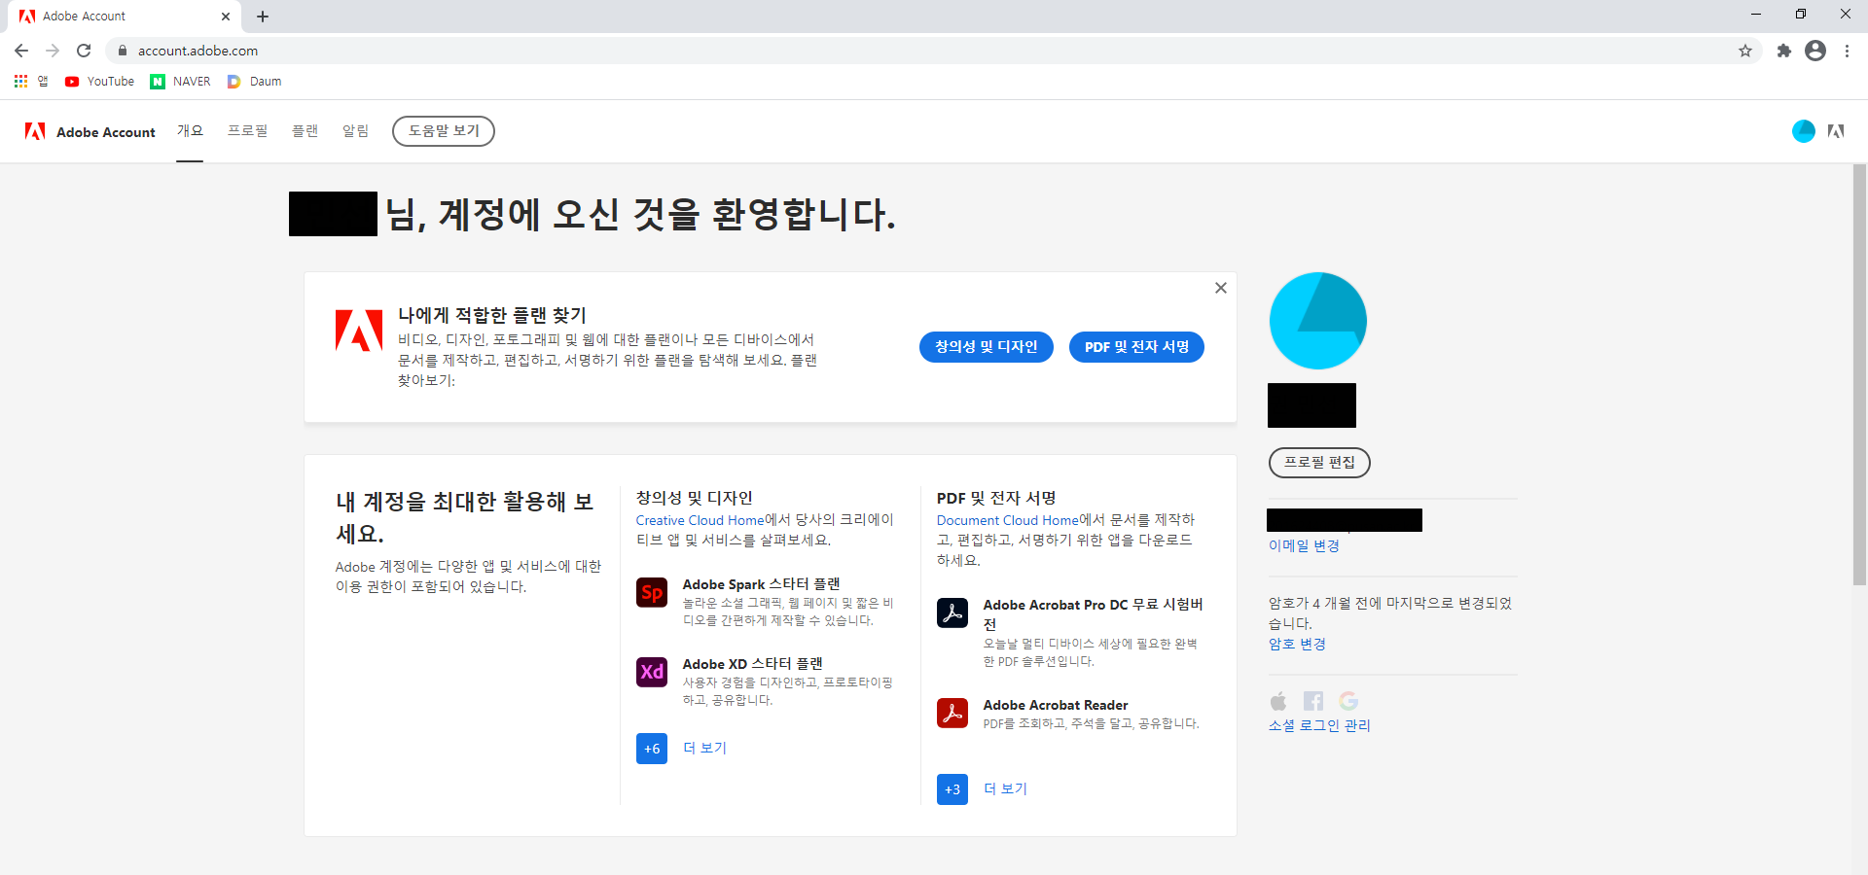Open the Creative Cloud Home link
Screen dimensions: 1868x875
tap(700, 520)
